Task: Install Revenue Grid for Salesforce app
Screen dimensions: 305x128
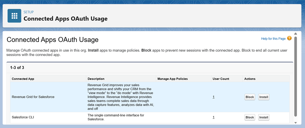Action: (264, 97)
